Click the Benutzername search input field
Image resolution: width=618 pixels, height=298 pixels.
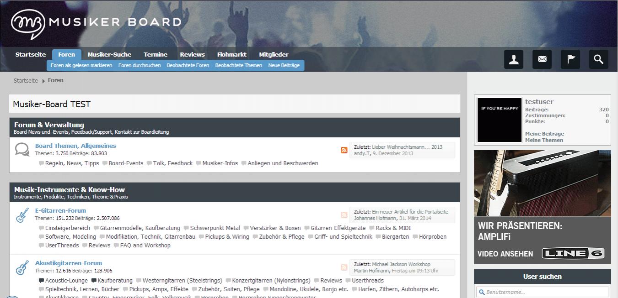(543, 292)
